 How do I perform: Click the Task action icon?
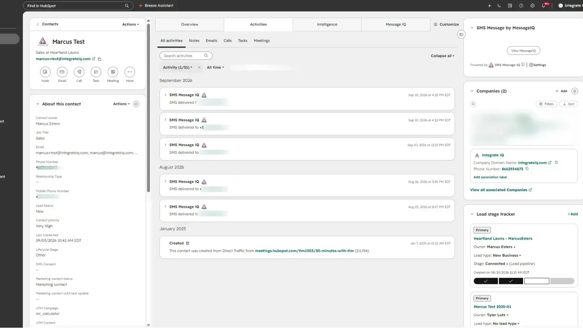coord(96,72)
